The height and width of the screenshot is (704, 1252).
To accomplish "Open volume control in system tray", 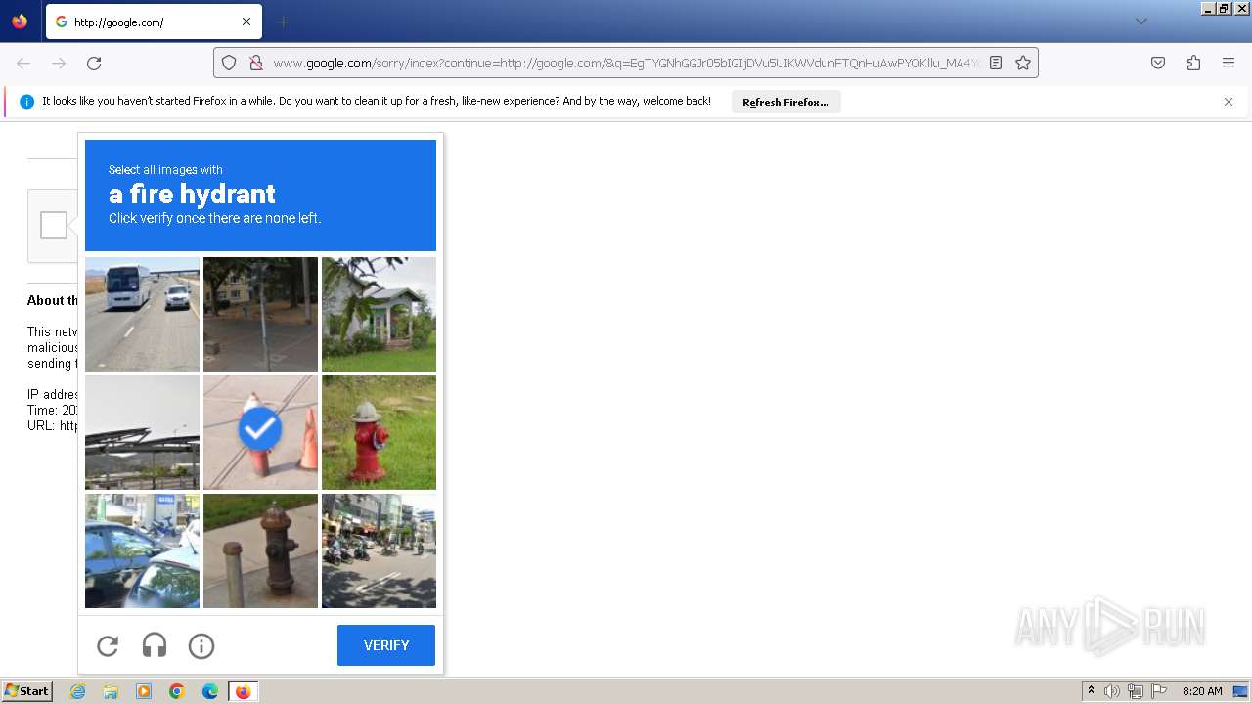I will (x=1112, y=691).
